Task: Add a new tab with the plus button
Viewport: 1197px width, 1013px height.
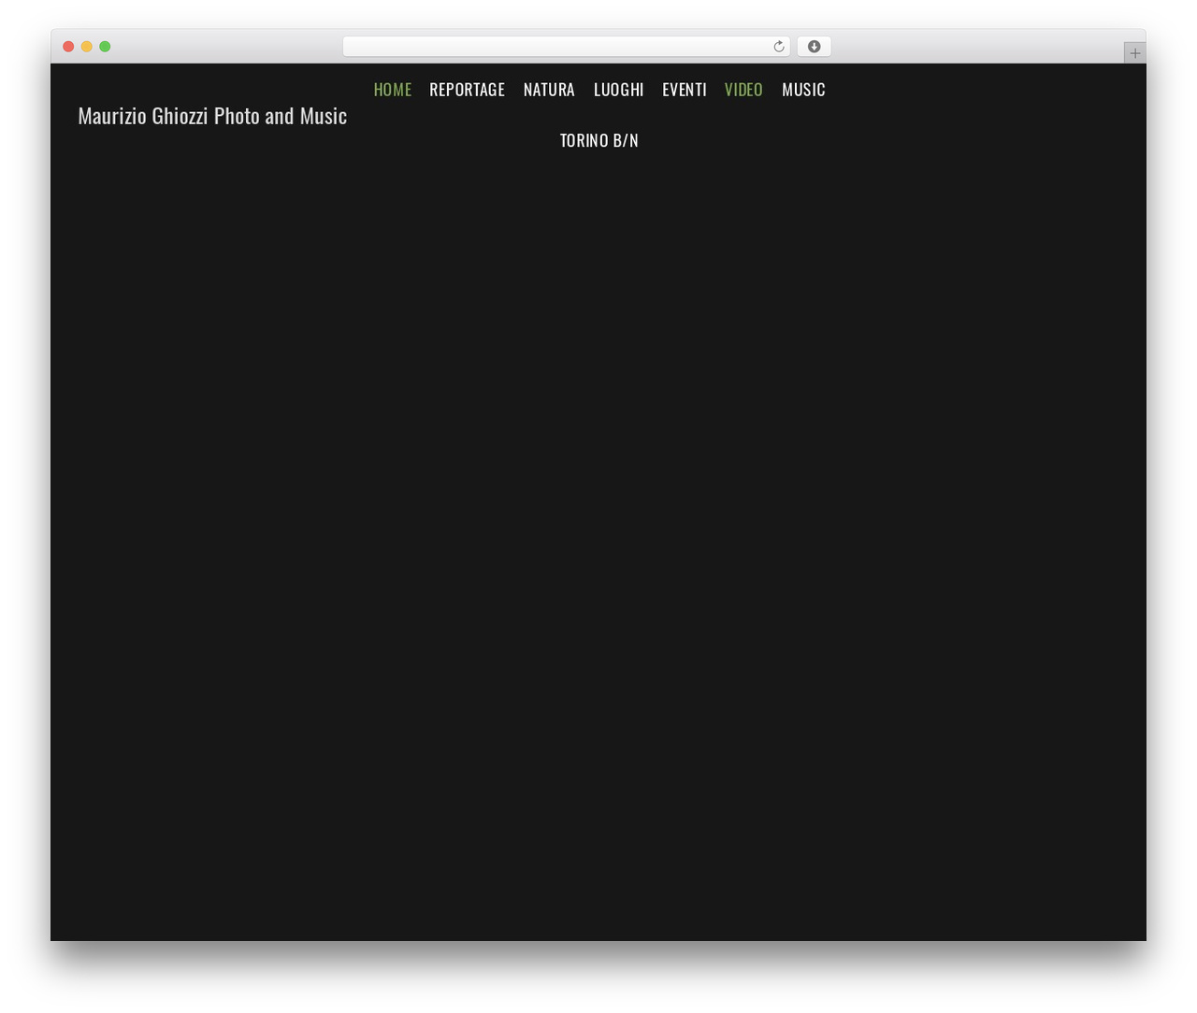Action: pos(1134,53)
